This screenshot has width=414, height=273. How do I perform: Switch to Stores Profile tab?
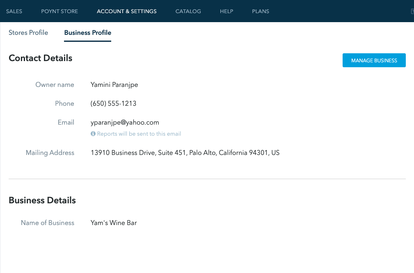(28, 33)
